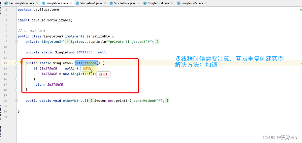302x143 pixels.
Task: Click the string "otherMethod()" on line 20
Action: 146,100
